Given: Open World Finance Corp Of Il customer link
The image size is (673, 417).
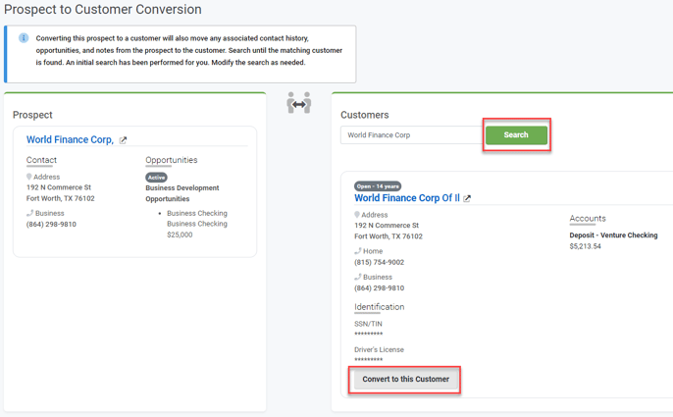Looking at the screenshot, I should tap(407, 198).
